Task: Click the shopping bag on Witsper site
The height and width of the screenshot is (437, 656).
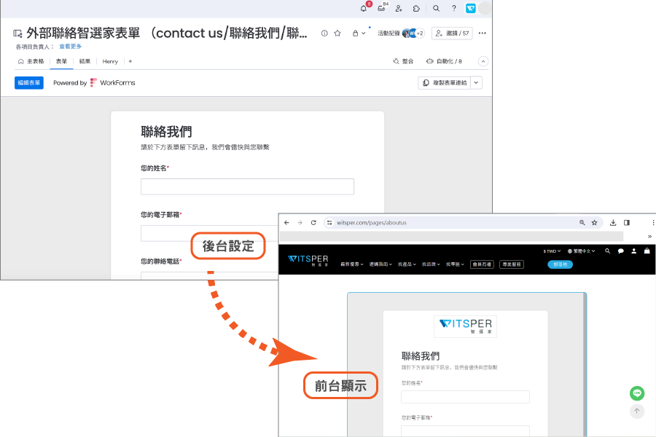Action: pyautogui.click(x=647, y=251)
